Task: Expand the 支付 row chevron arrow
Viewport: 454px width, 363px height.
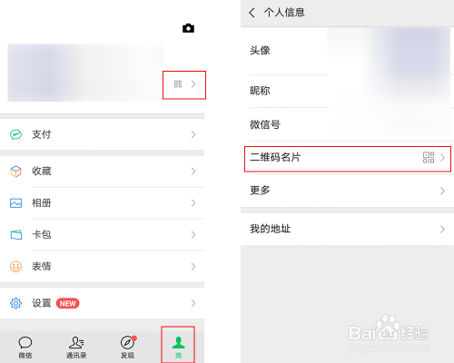Action: point(193,134)
